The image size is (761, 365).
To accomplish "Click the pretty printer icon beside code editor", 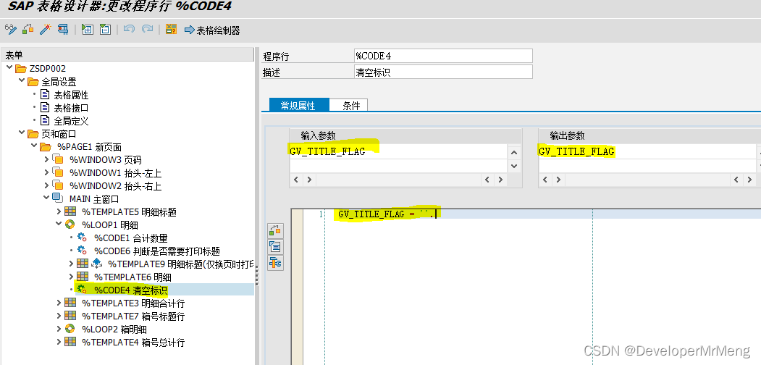I will (x=275, y=246).
